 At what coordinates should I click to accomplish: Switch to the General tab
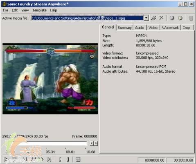(108, 27)
